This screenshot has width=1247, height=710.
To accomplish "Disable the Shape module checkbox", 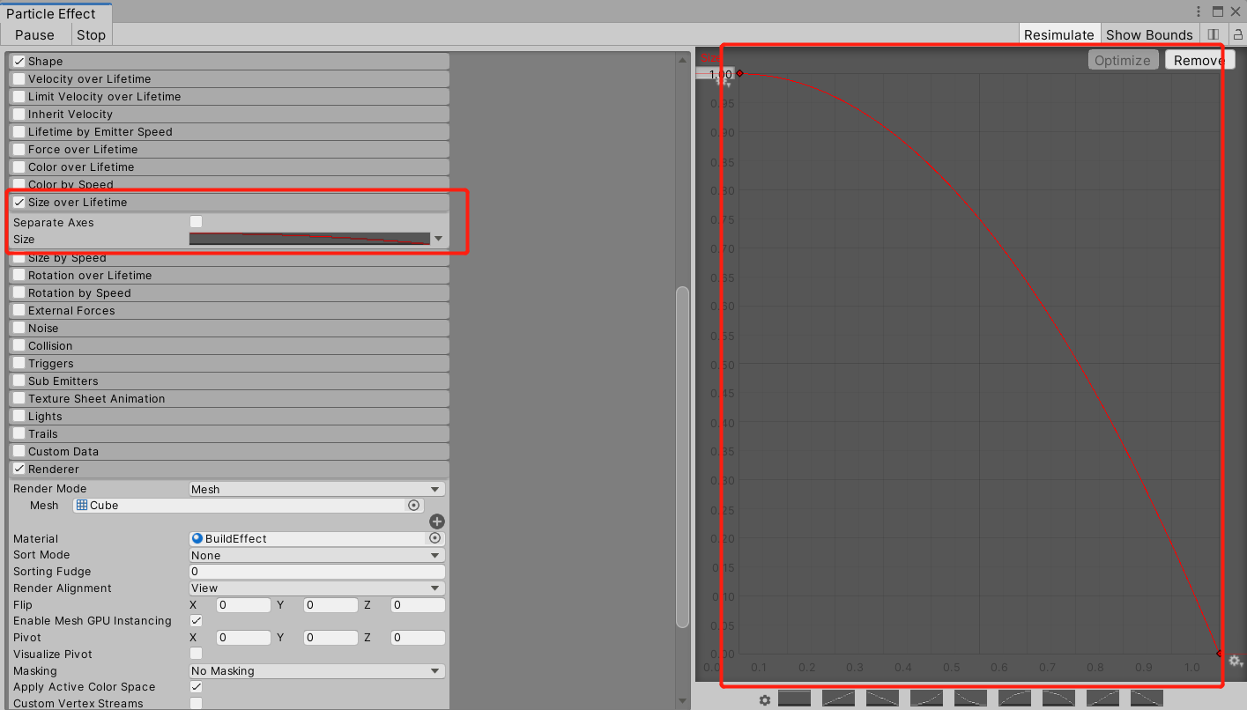I will coord(19,61).
